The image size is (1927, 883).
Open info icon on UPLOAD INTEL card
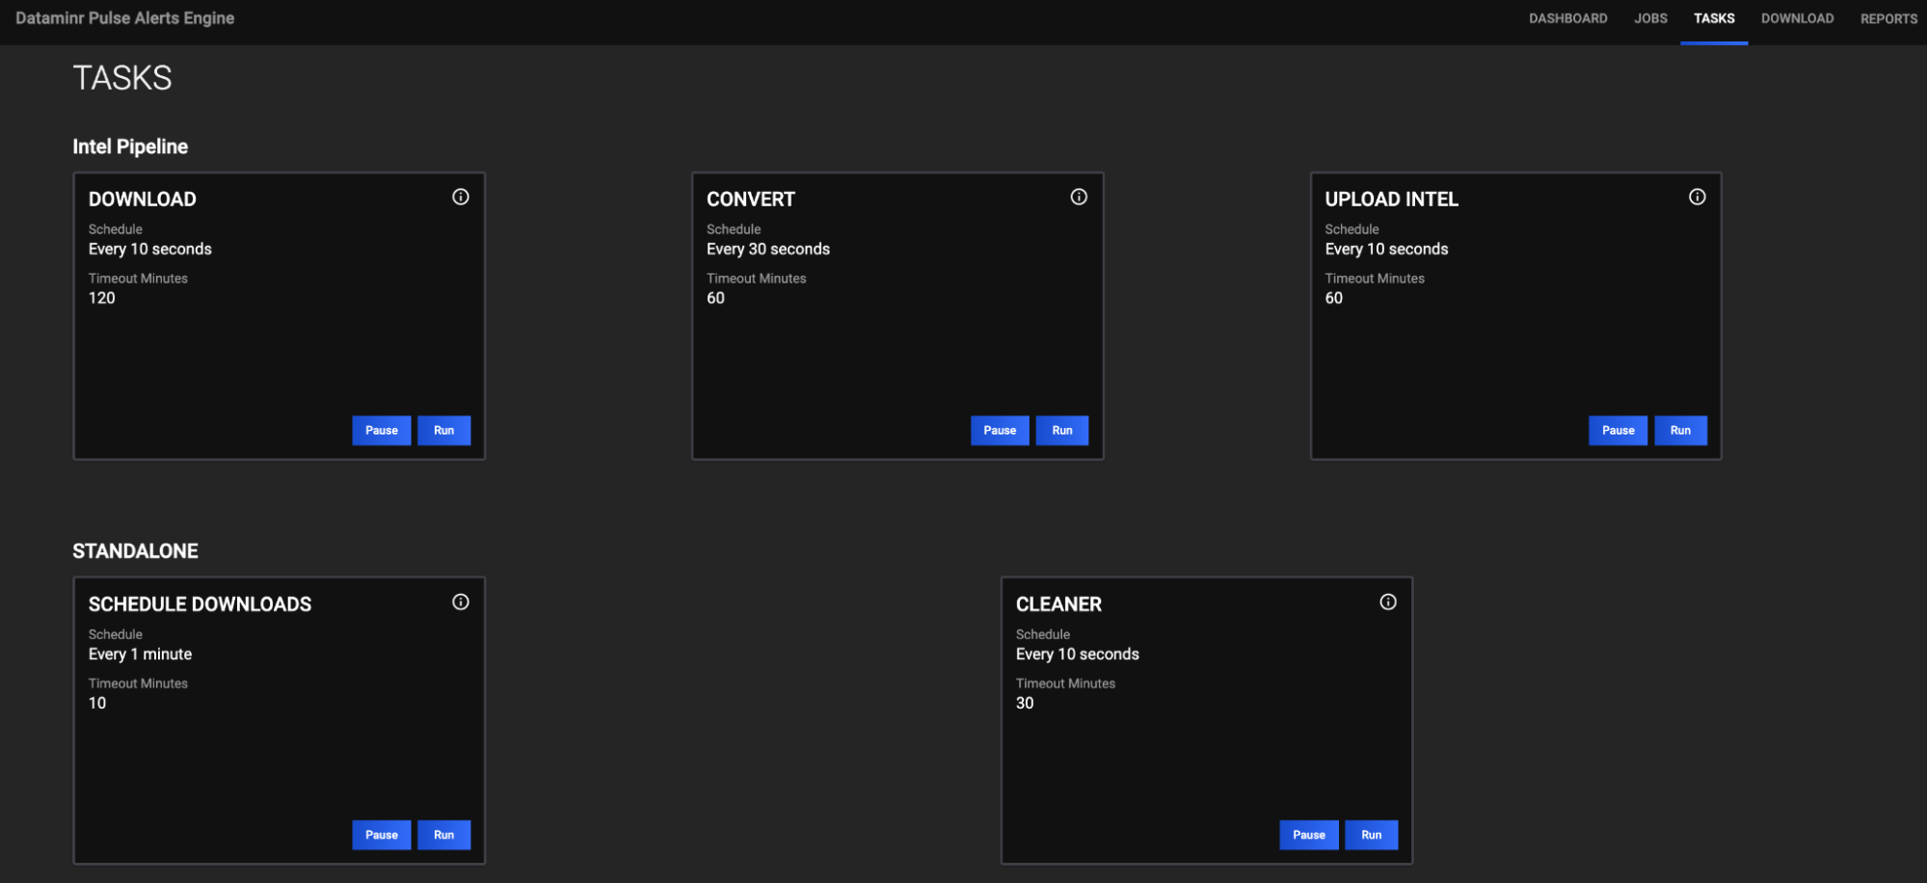[1697, 197]
